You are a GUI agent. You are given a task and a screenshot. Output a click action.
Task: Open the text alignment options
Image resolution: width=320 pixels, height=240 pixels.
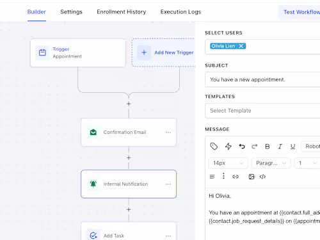212,177
